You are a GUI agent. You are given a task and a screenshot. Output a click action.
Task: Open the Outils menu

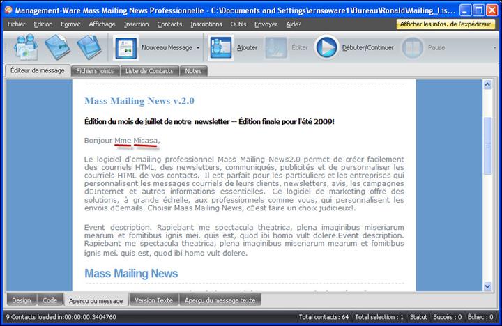[x=238, y=24]
